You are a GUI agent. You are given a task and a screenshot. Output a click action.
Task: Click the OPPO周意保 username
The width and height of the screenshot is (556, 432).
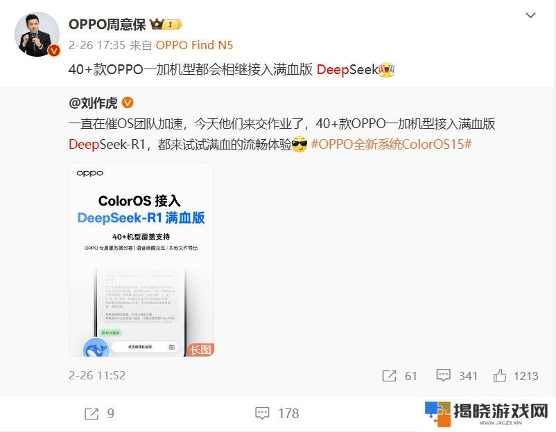[107, 24]
